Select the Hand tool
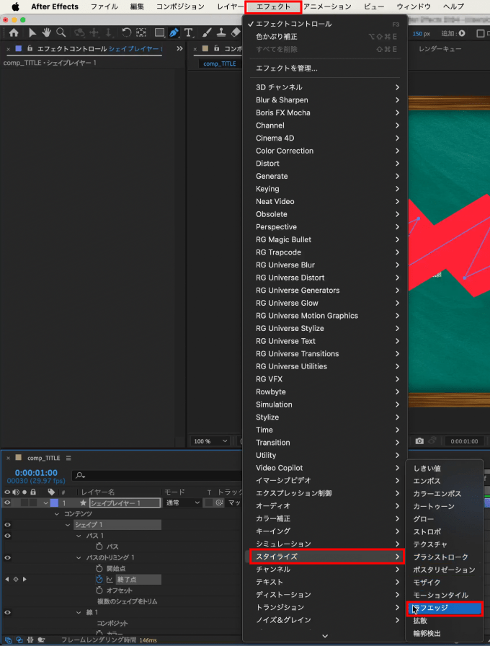Viewport: 490px width, 646px height. click(46, 33)
